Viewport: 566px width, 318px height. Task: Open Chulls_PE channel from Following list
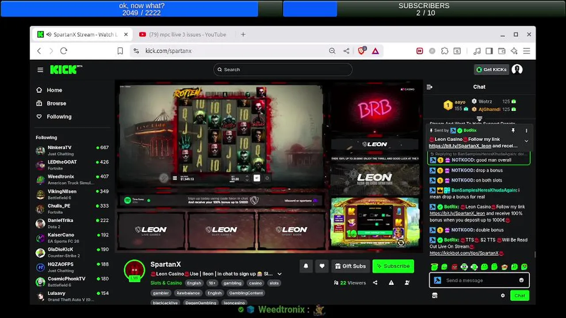click(72, 209)
